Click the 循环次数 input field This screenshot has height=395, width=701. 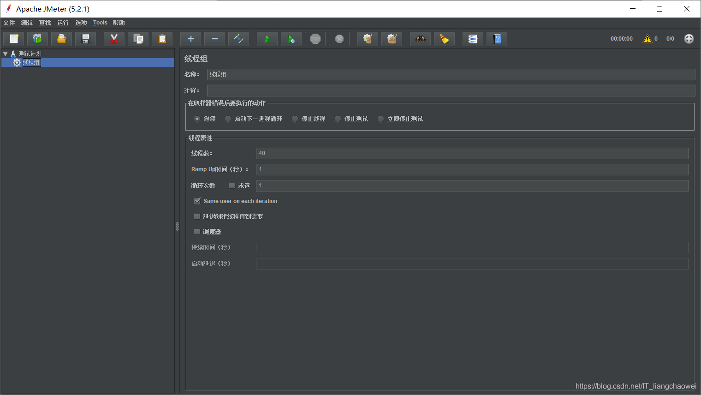(x=472, y=186)
